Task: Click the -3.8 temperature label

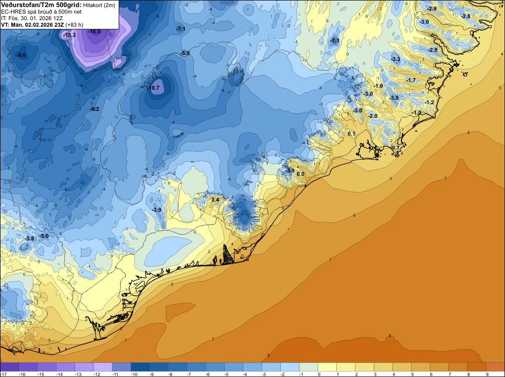Action: [29, 238]
